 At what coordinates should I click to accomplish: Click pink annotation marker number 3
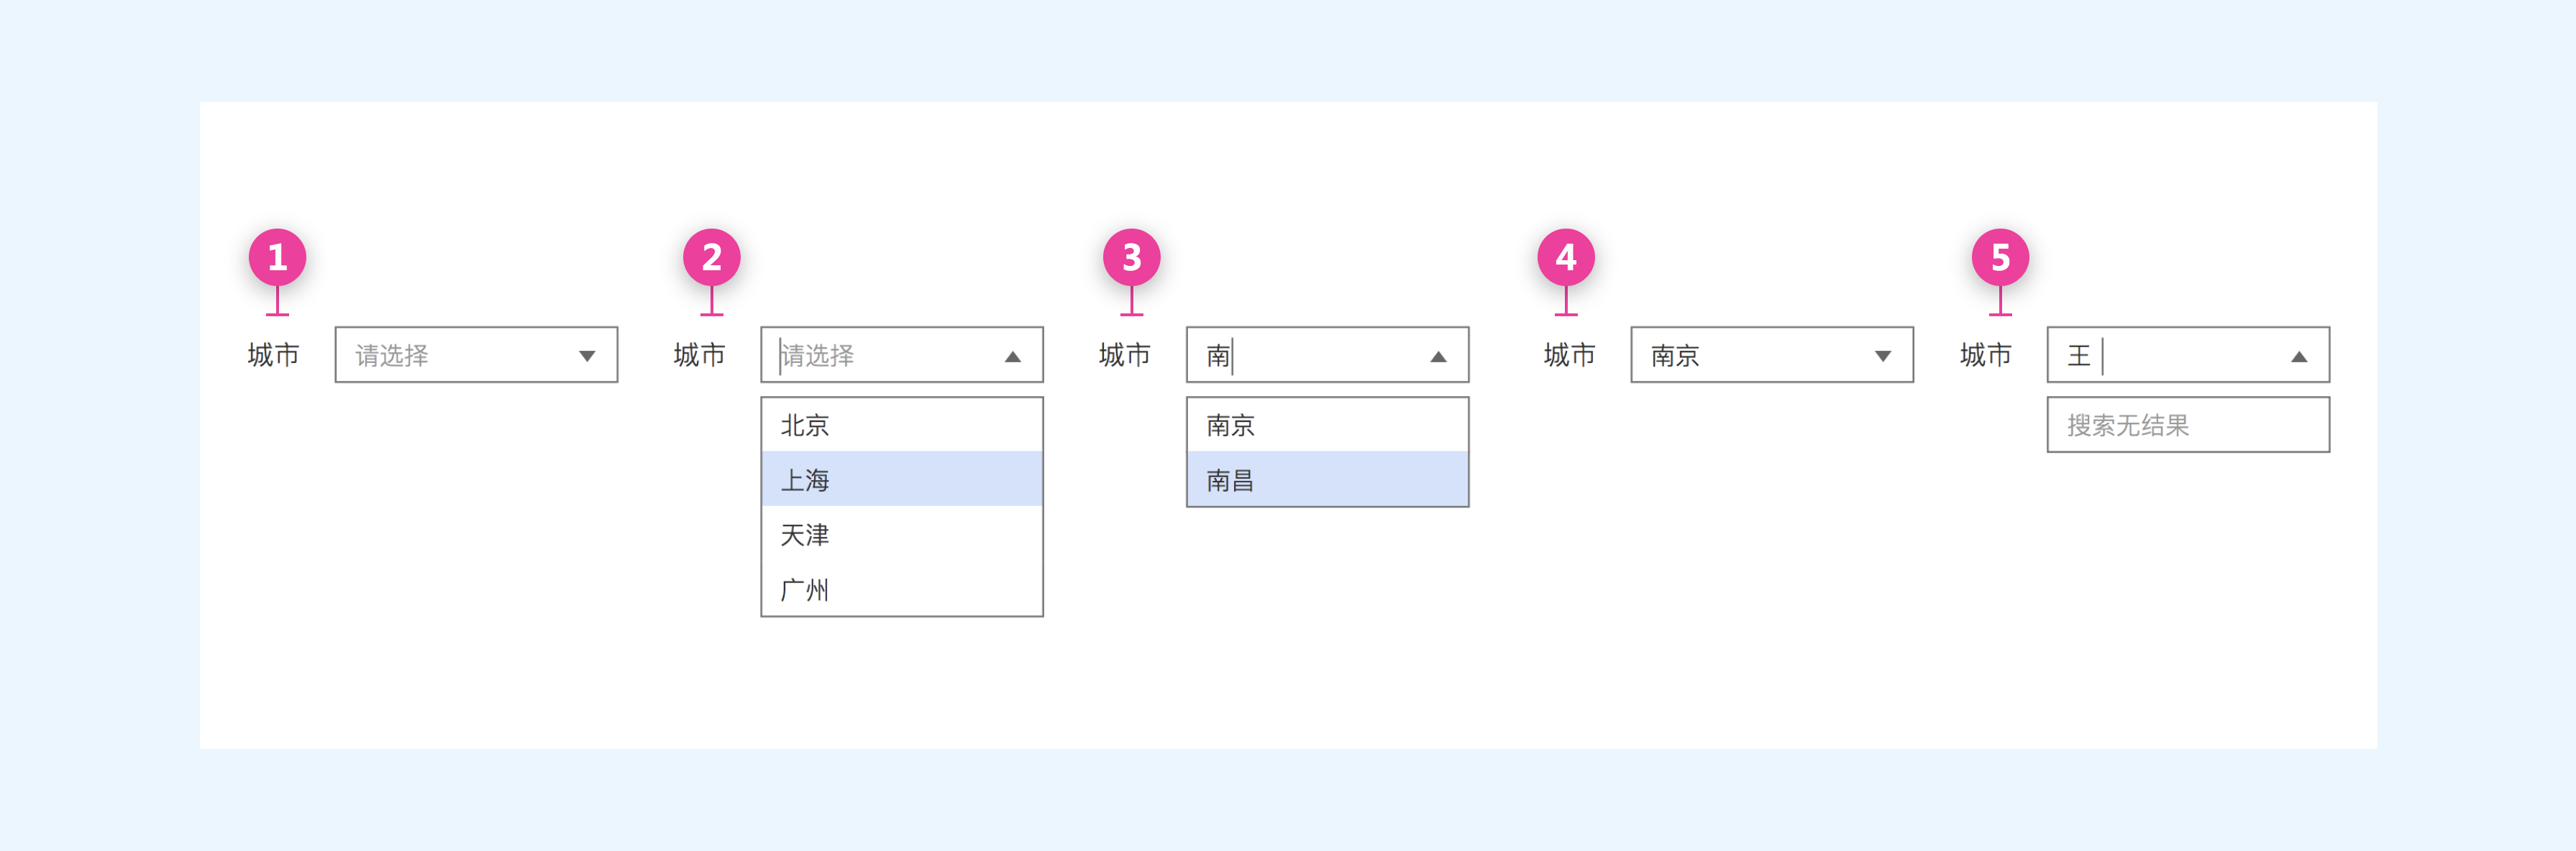(x=1131, y=257)
